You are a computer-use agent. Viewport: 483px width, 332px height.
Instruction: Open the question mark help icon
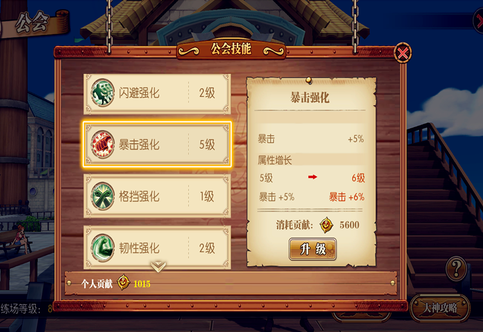coord(456,269)
